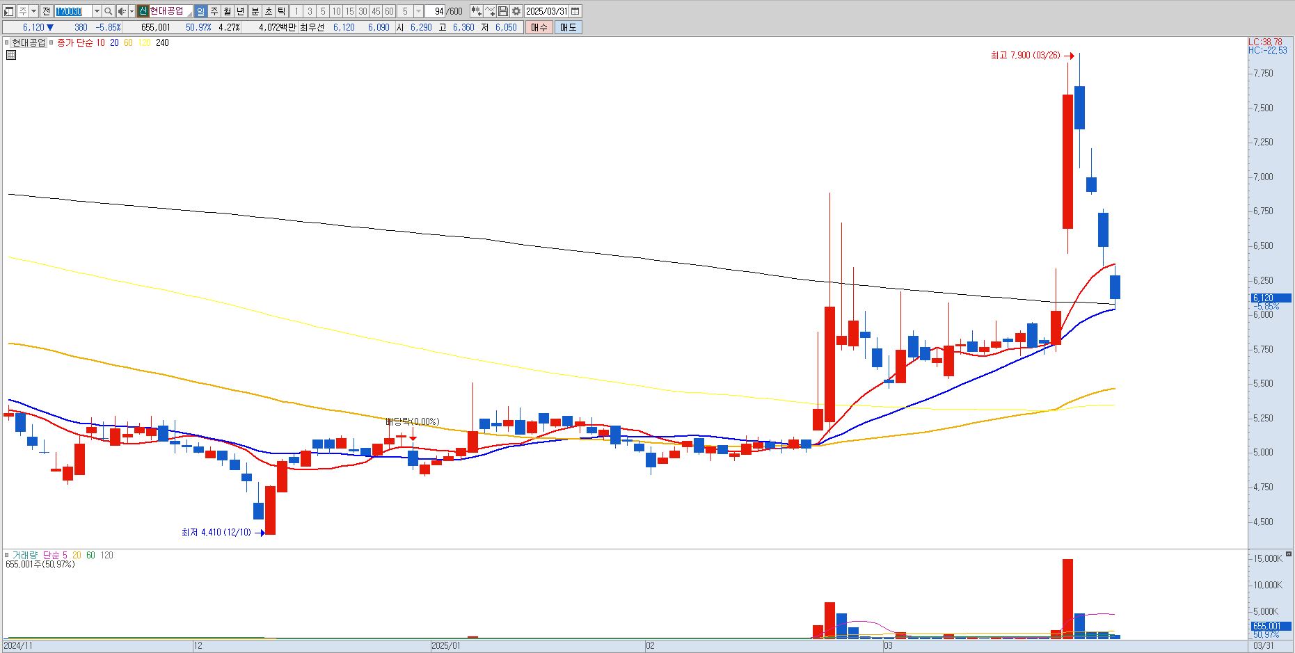The height and width of the screenshot is (653, 1295).
Task: Click the 전 button
Action: coord(46,11)
